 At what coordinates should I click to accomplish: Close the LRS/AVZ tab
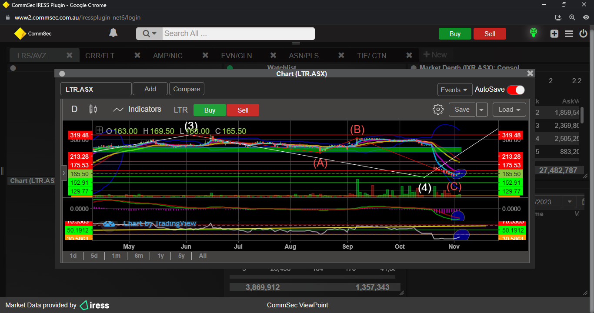(70, 55)
